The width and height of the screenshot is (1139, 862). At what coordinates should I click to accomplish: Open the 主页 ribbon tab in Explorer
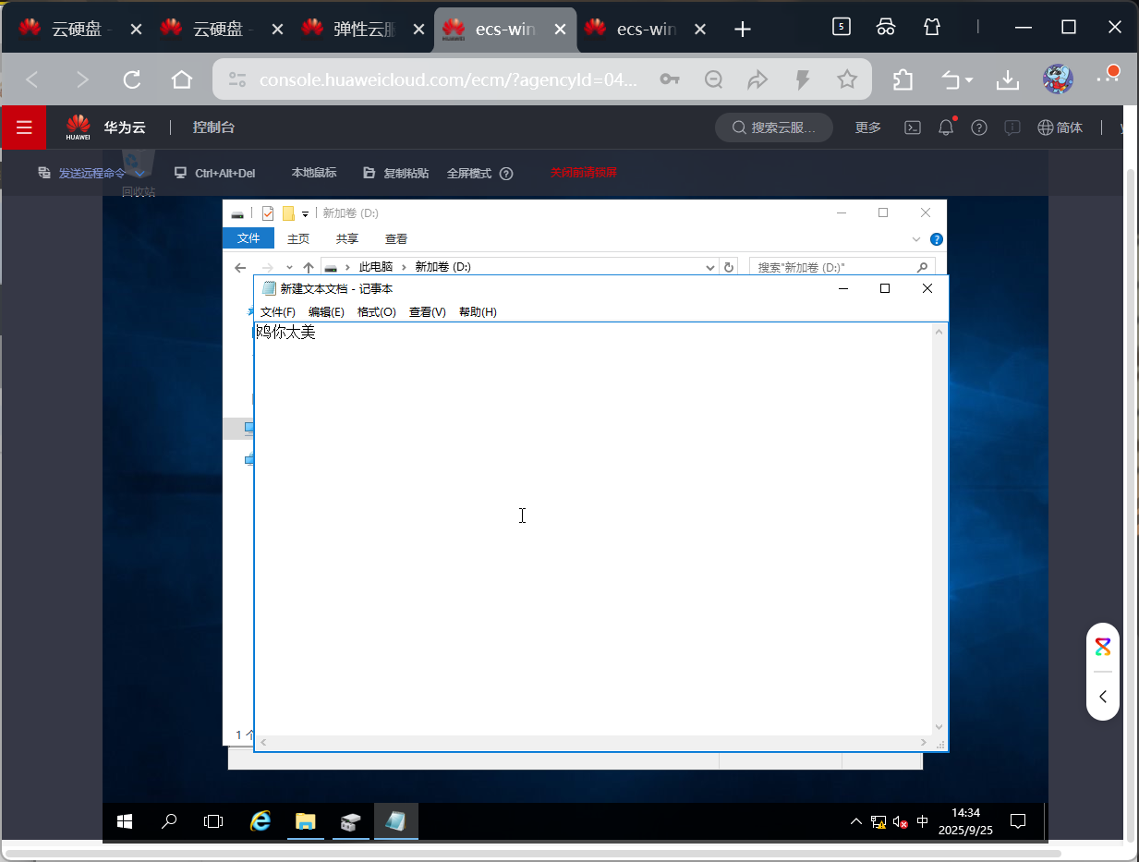[298, 238]
